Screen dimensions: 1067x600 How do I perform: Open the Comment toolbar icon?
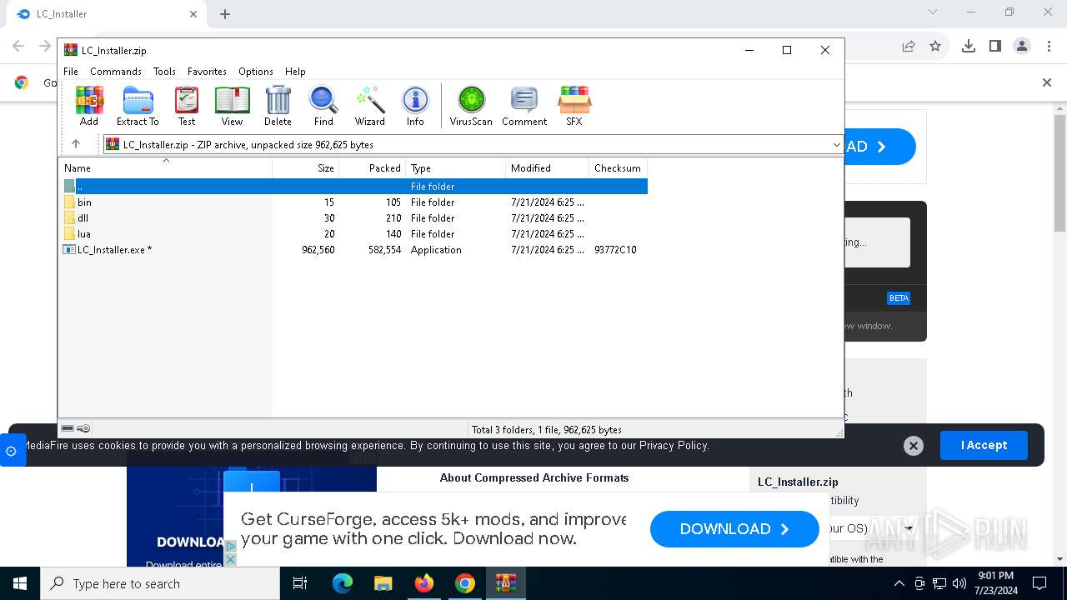524,106
